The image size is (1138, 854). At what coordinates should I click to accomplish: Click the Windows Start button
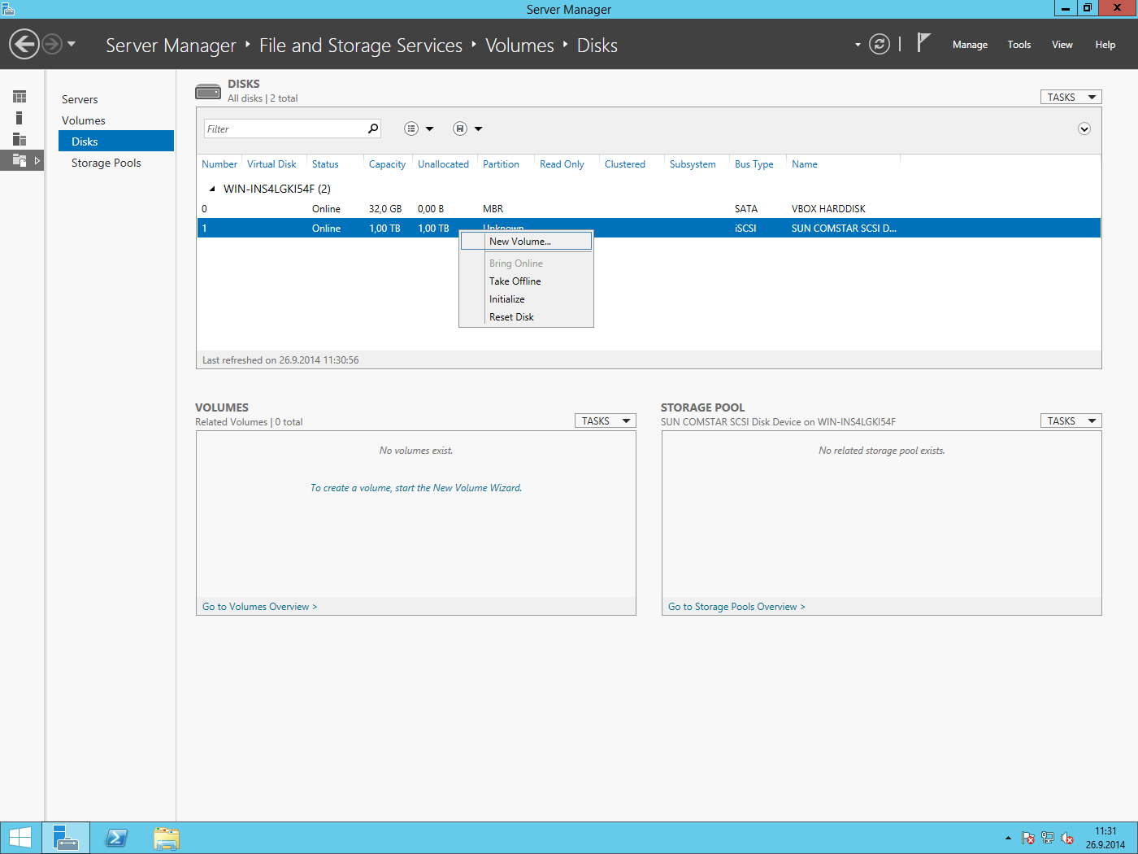pos(20,838)
